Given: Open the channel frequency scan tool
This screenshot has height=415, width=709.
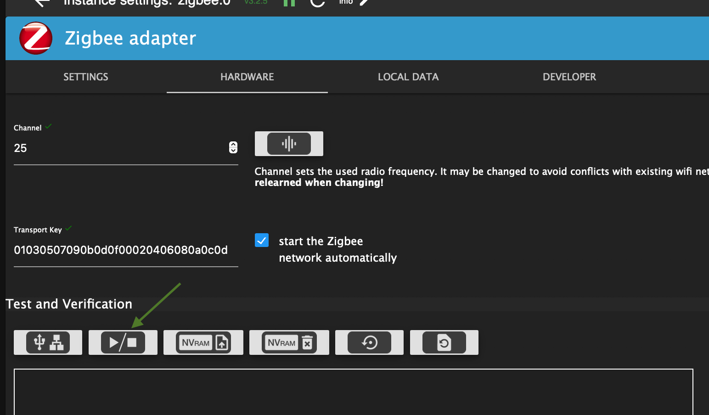Looking at the screenshot, I should point(288,143).
